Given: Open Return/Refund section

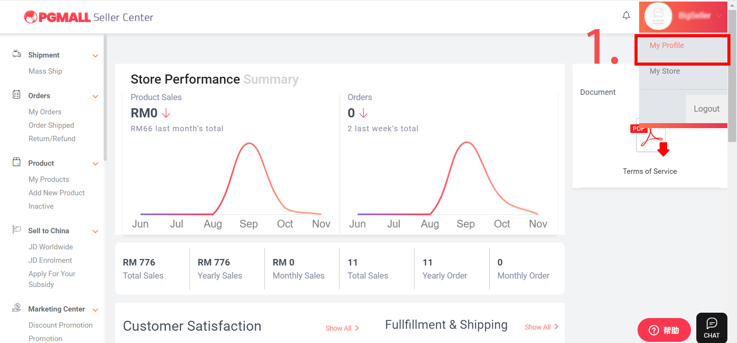Looking at the screenshot, I should click(x=52, y=139).
